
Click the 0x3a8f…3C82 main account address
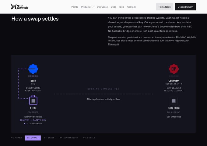click(33, 88)
